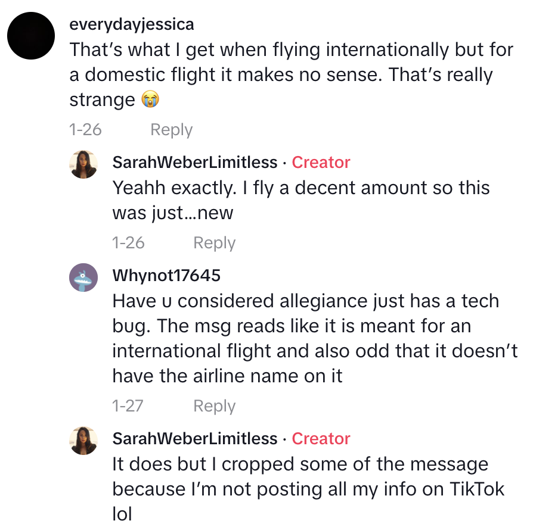533x530 pixels.
Task: Click SarahWeberLimitless username above 'Yeahh exactly'
Action: click(x=195, y=162)
